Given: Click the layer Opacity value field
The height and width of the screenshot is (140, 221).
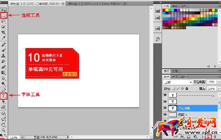Looking at the screenshot, I should pyautogui.click(x=212, y=82).
